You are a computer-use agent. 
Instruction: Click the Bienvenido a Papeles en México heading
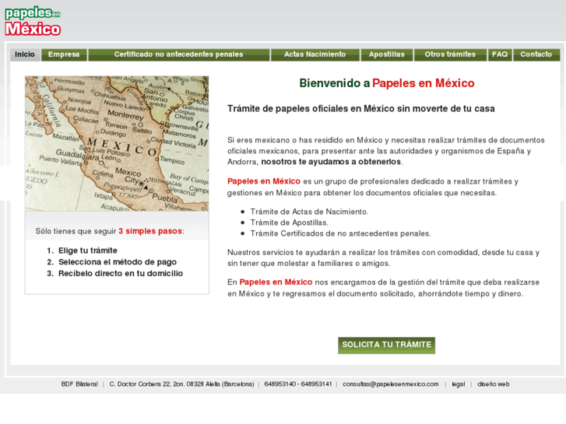coord(386,83)
